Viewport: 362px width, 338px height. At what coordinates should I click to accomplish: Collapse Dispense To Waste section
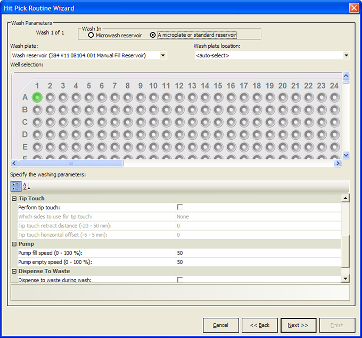coord(14,271)
